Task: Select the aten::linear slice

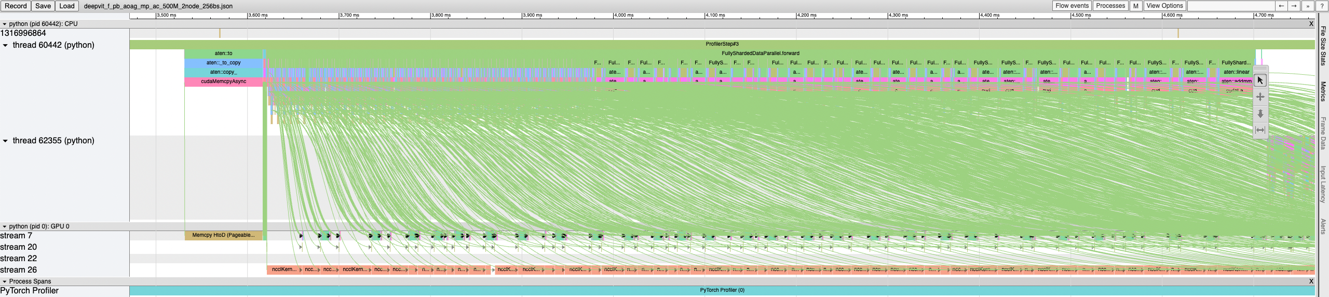Action: (x=1236, y=72)
